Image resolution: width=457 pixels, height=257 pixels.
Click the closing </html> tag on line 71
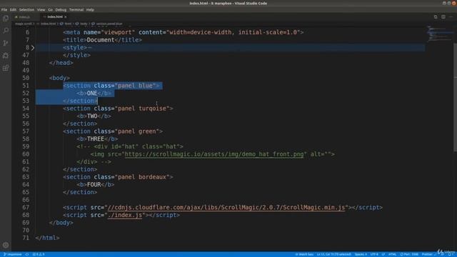tap(48, 238)
